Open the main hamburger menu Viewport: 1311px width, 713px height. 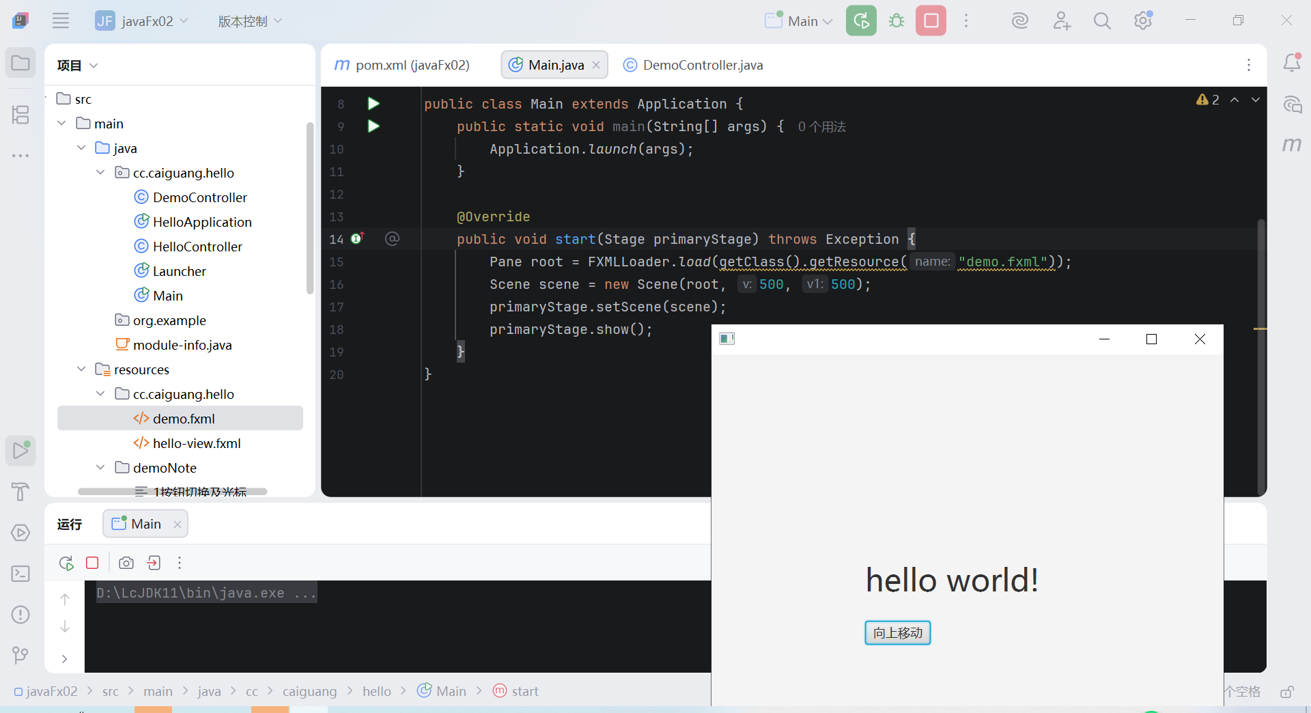click(x=61, y=20)
